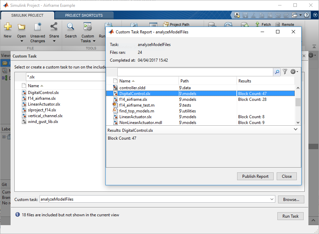Click the report list vertical scrollbar thumb

298,102
